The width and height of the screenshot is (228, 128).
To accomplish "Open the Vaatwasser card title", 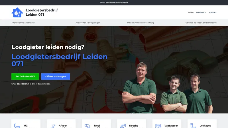I will coord(171,126).
